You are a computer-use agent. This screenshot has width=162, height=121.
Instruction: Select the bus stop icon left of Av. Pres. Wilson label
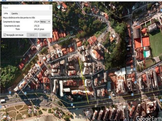72,104
